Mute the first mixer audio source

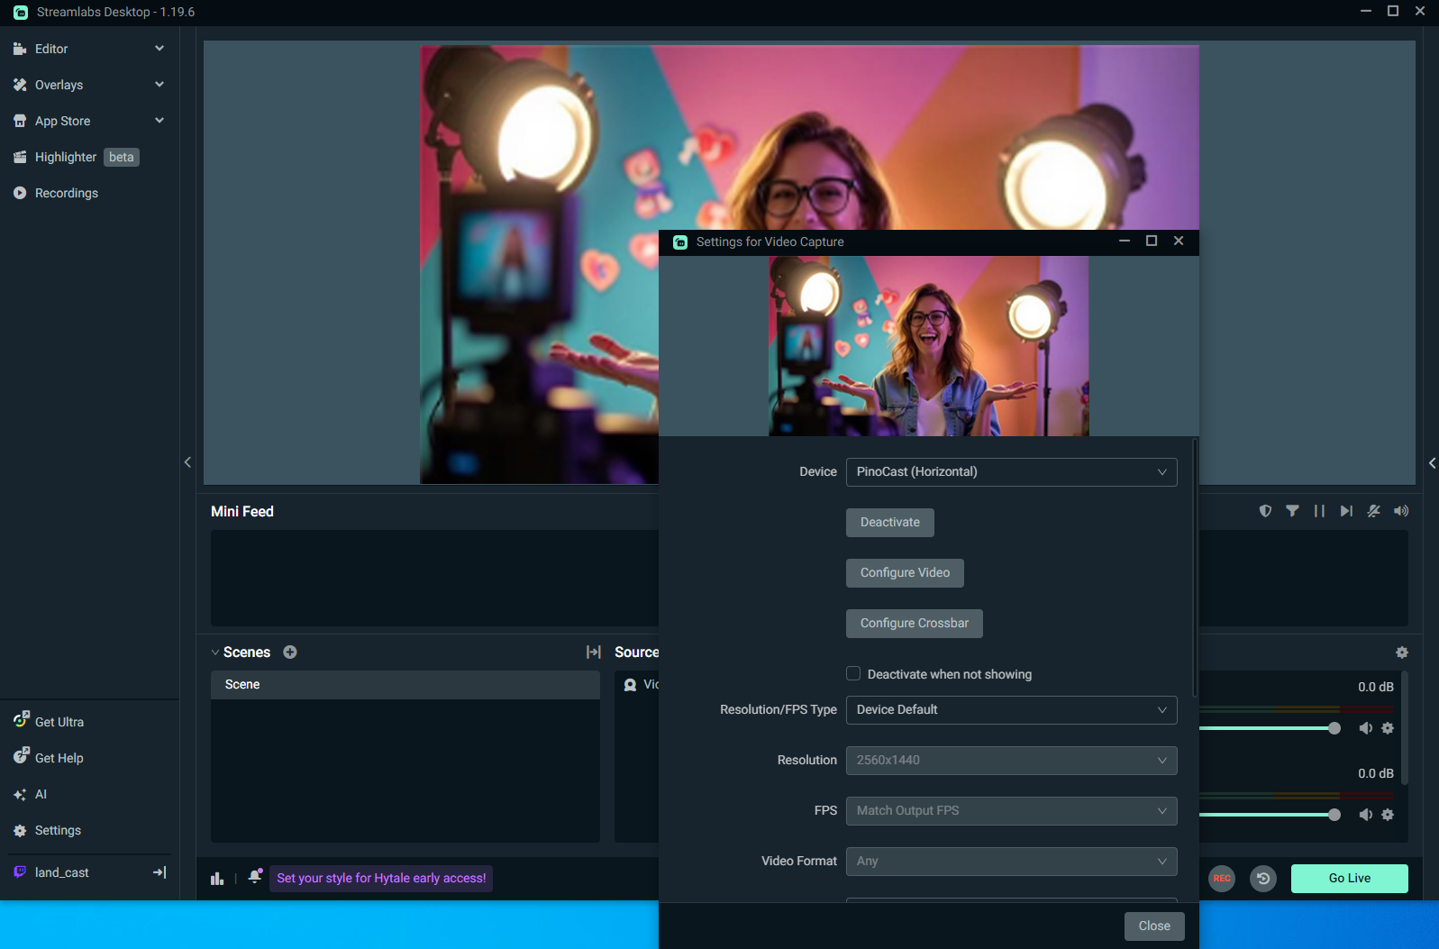click(1366, 728)
